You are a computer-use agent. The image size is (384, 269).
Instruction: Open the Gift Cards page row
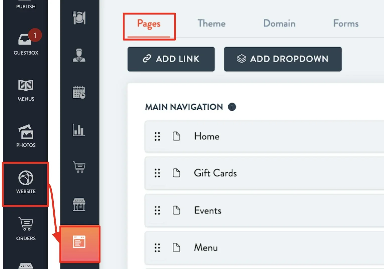pos(264,173)
